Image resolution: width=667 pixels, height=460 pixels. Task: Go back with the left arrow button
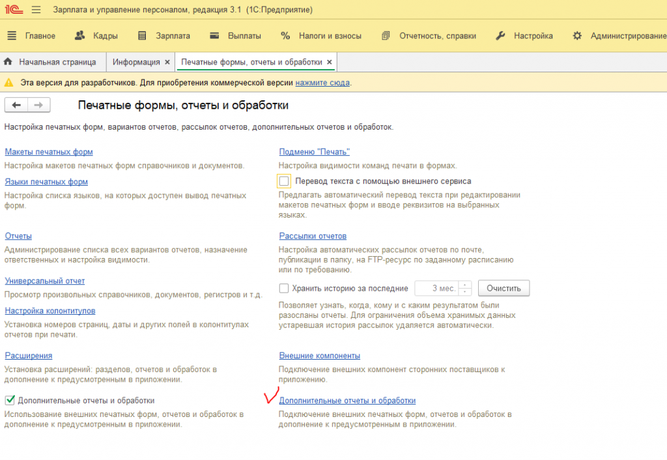coord(16,105)
